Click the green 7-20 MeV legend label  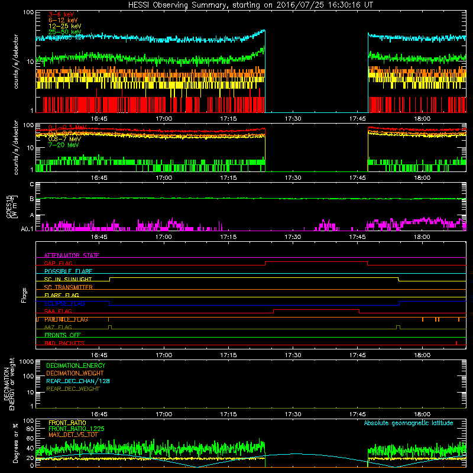coord(64,145)
